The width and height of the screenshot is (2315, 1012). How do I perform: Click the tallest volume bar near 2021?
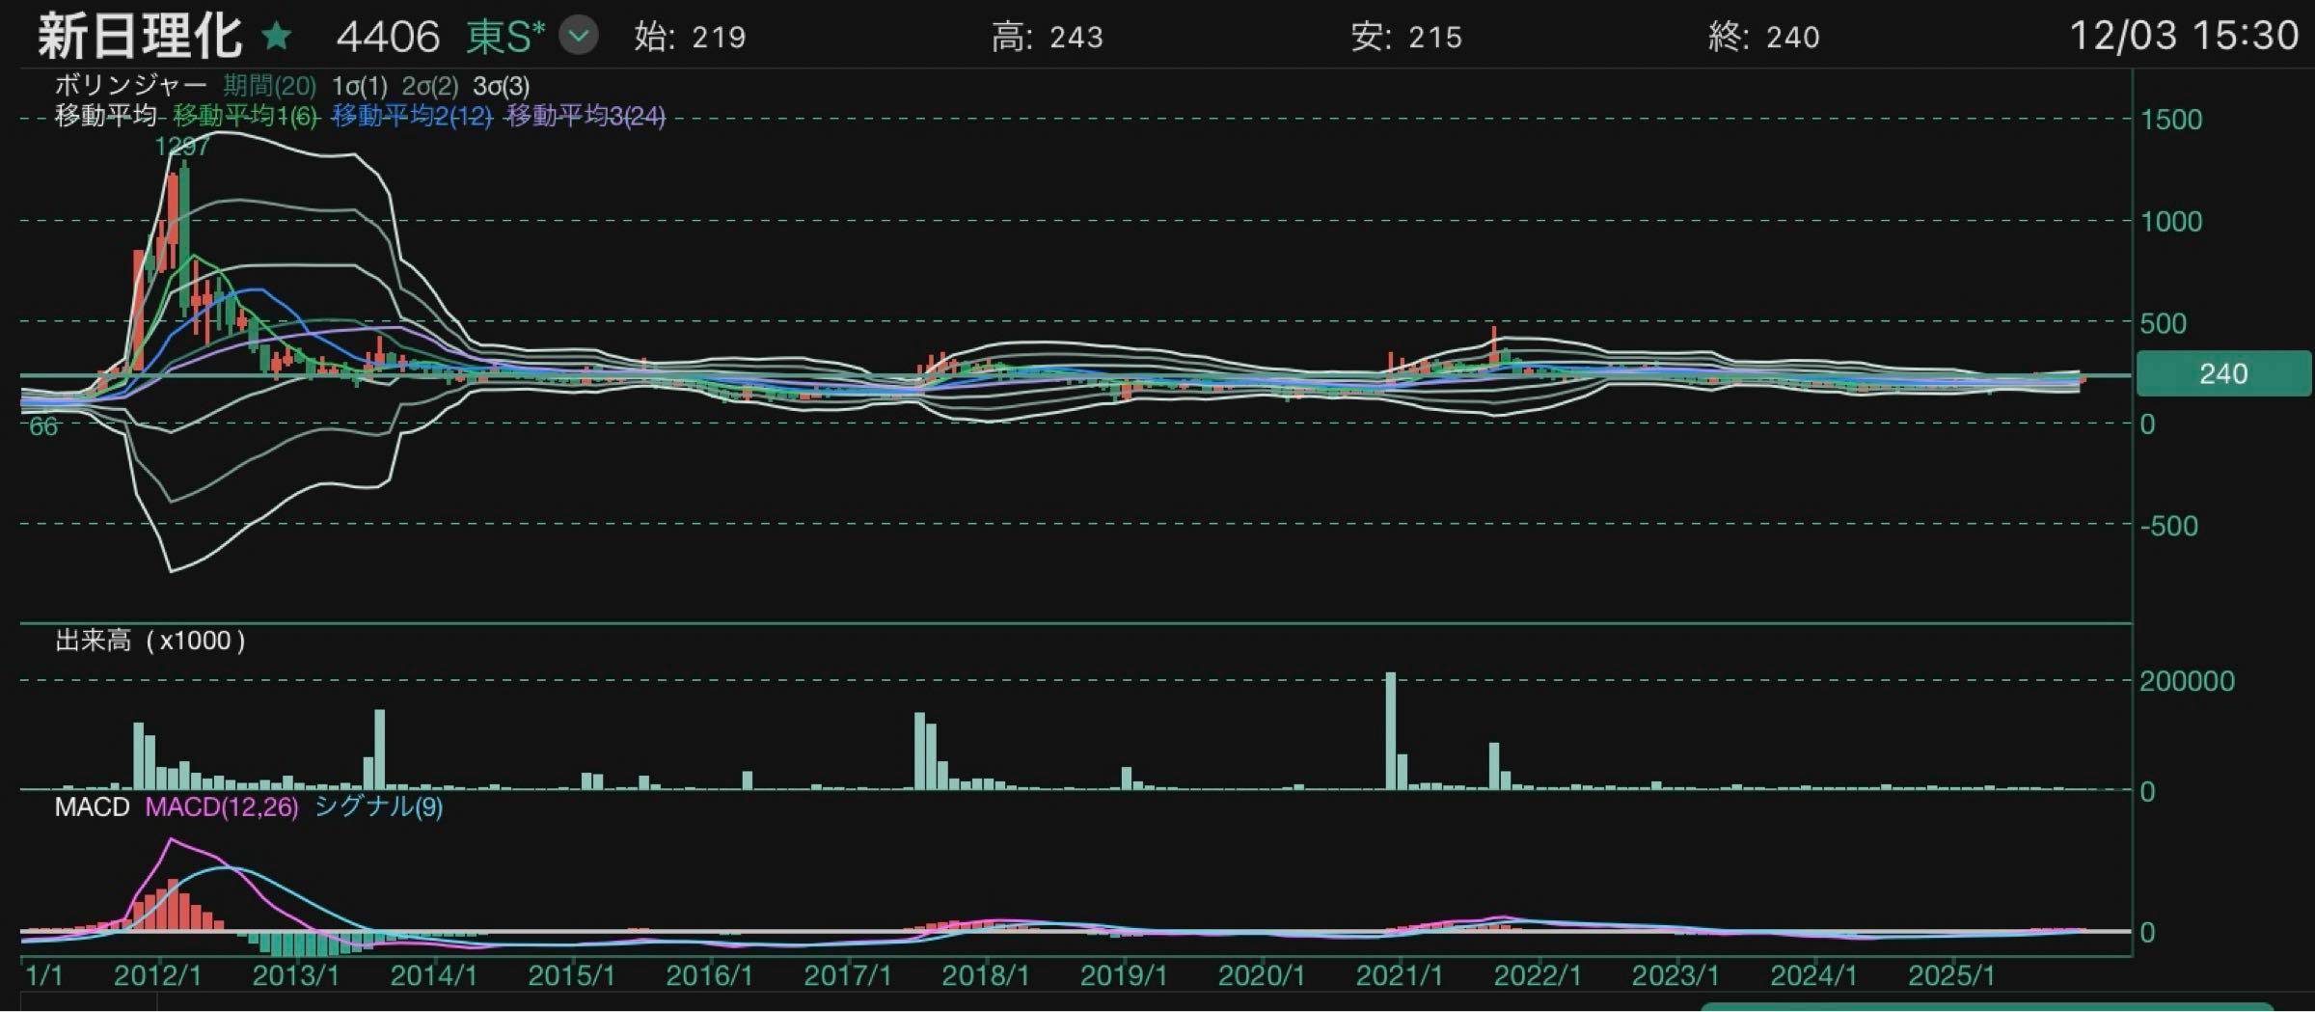click(1390, 730)
